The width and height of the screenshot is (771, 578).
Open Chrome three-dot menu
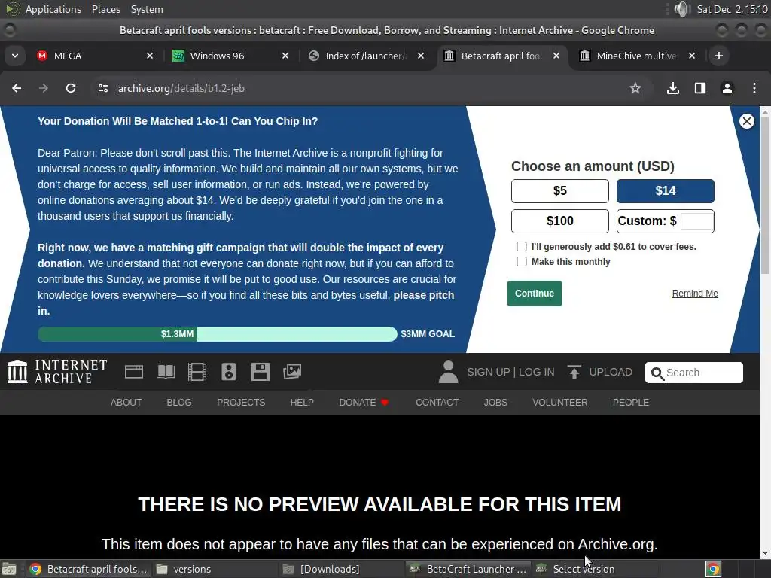(x=754, y=88)
